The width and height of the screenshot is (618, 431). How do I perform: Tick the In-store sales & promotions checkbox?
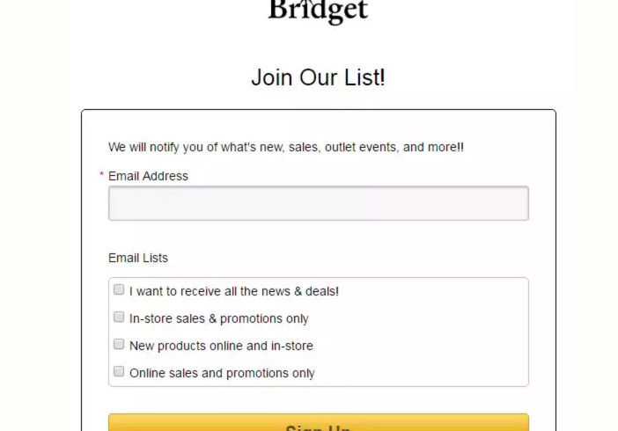coord(119,317)
